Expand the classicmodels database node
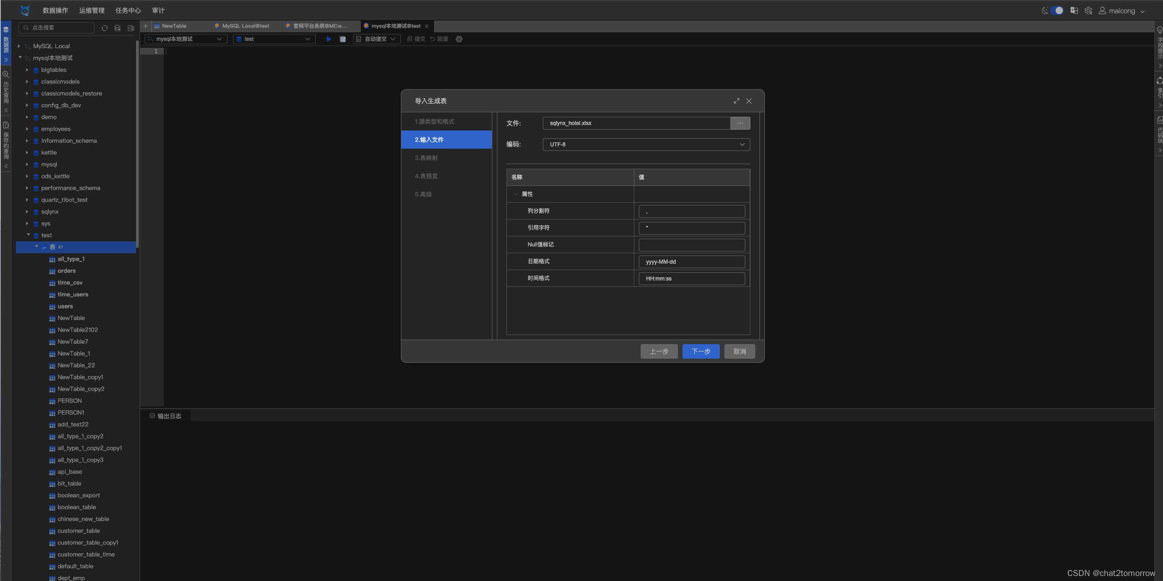Screen dimensions: 1163x581 pos(27,82)
